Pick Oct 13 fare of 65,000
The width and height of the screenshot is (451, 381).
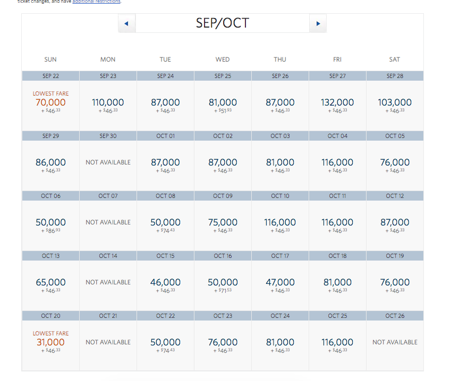point(50,282)
